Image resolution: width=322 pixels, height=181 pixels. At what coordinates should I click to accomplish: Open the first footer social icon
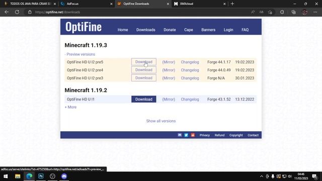(x=180, y=135)
